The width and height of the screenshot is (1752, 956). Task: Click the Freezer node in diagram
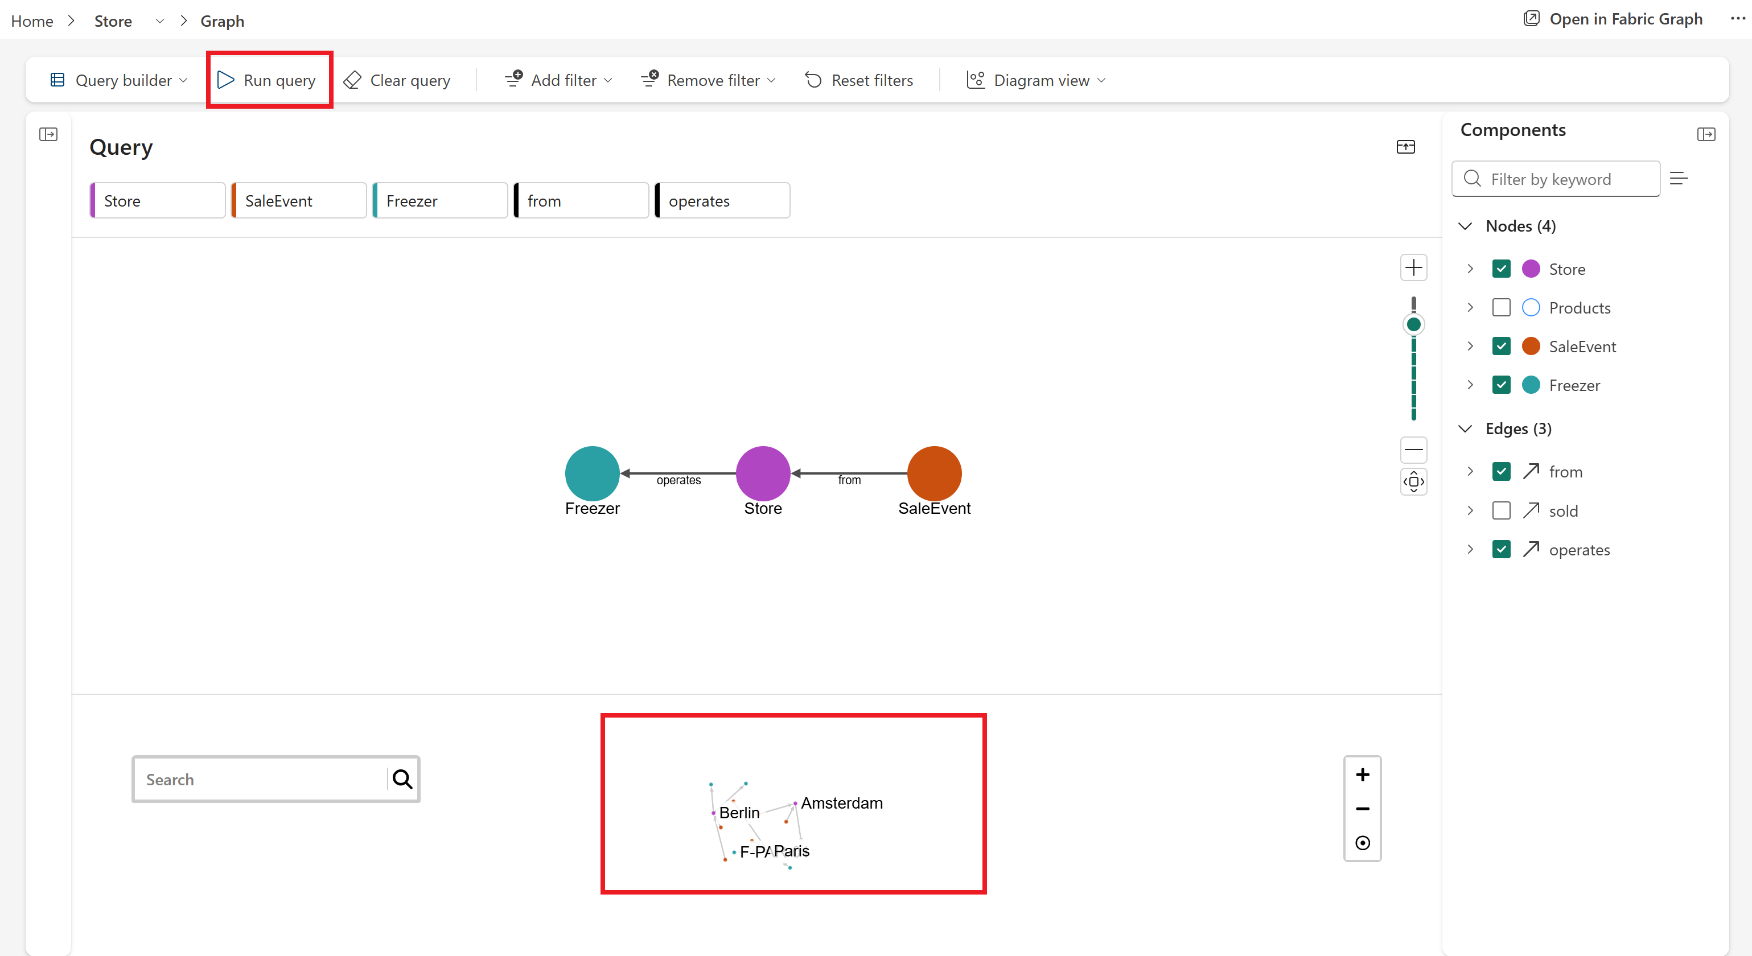(x=592, y=473)
